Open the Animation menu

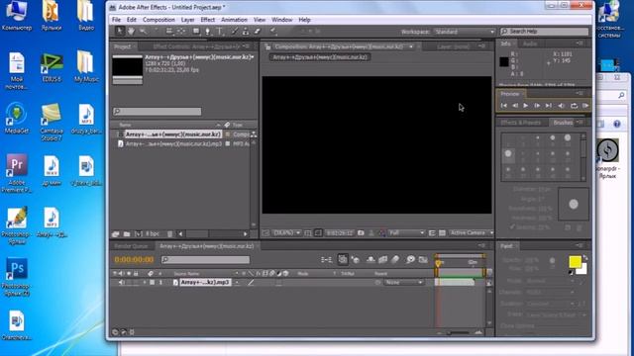click(x=234, y=20)
